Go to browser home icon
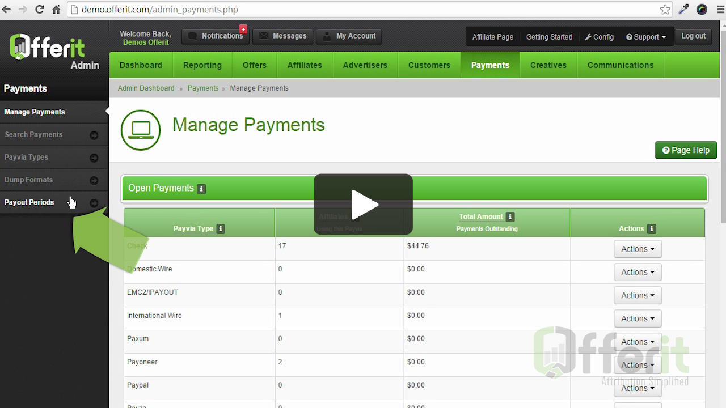Screen dimensions: 726x408 pyautogui.click(x=56, y=9)
